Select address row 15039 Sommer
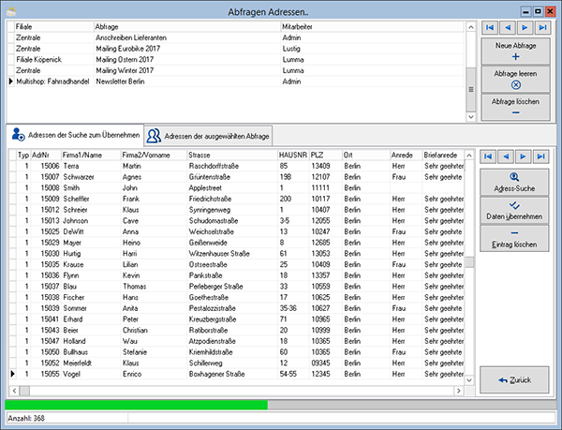Screen dimensions: 562x430 237,308
